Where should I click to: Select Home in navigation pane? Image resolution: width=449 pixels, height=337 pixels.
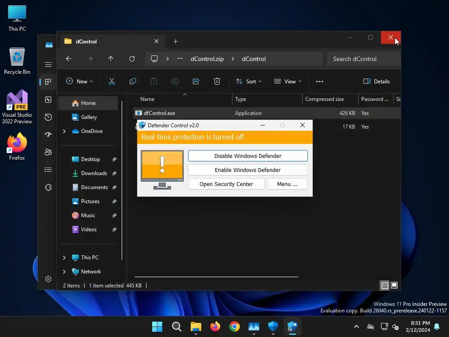coord(88,103)
